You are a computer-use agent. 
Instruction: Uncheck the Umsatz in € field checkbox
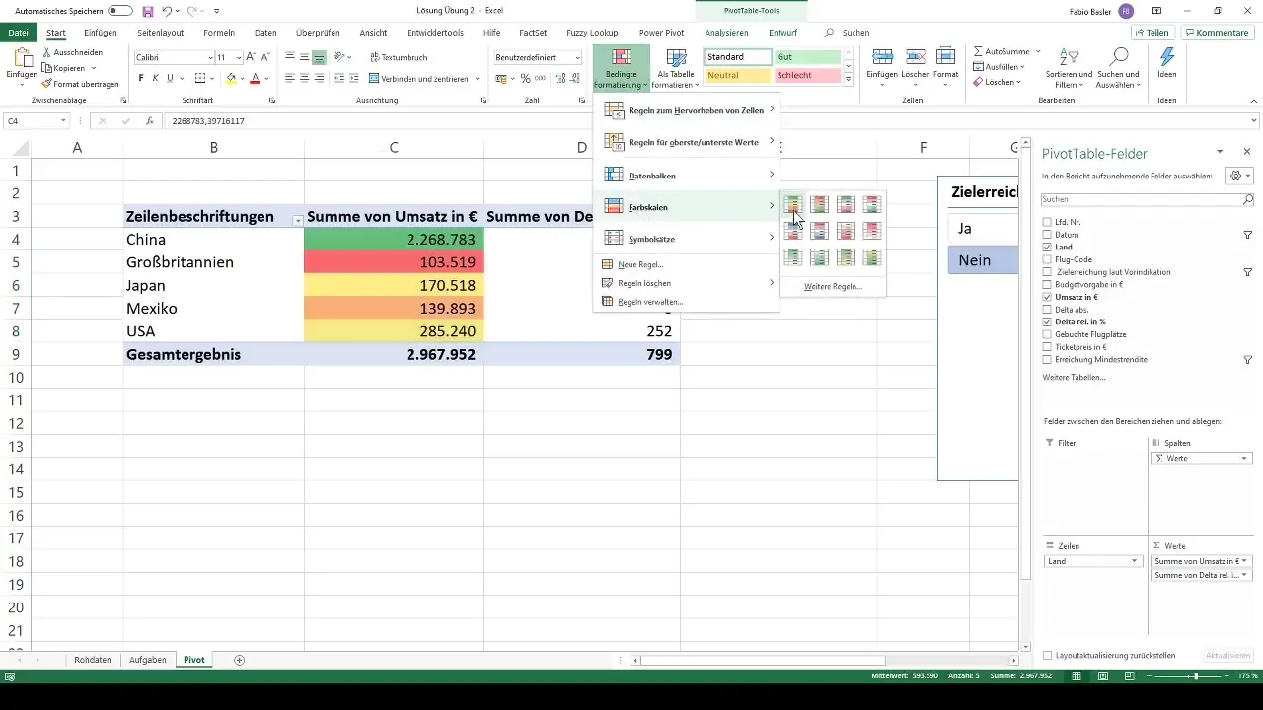1047,297
